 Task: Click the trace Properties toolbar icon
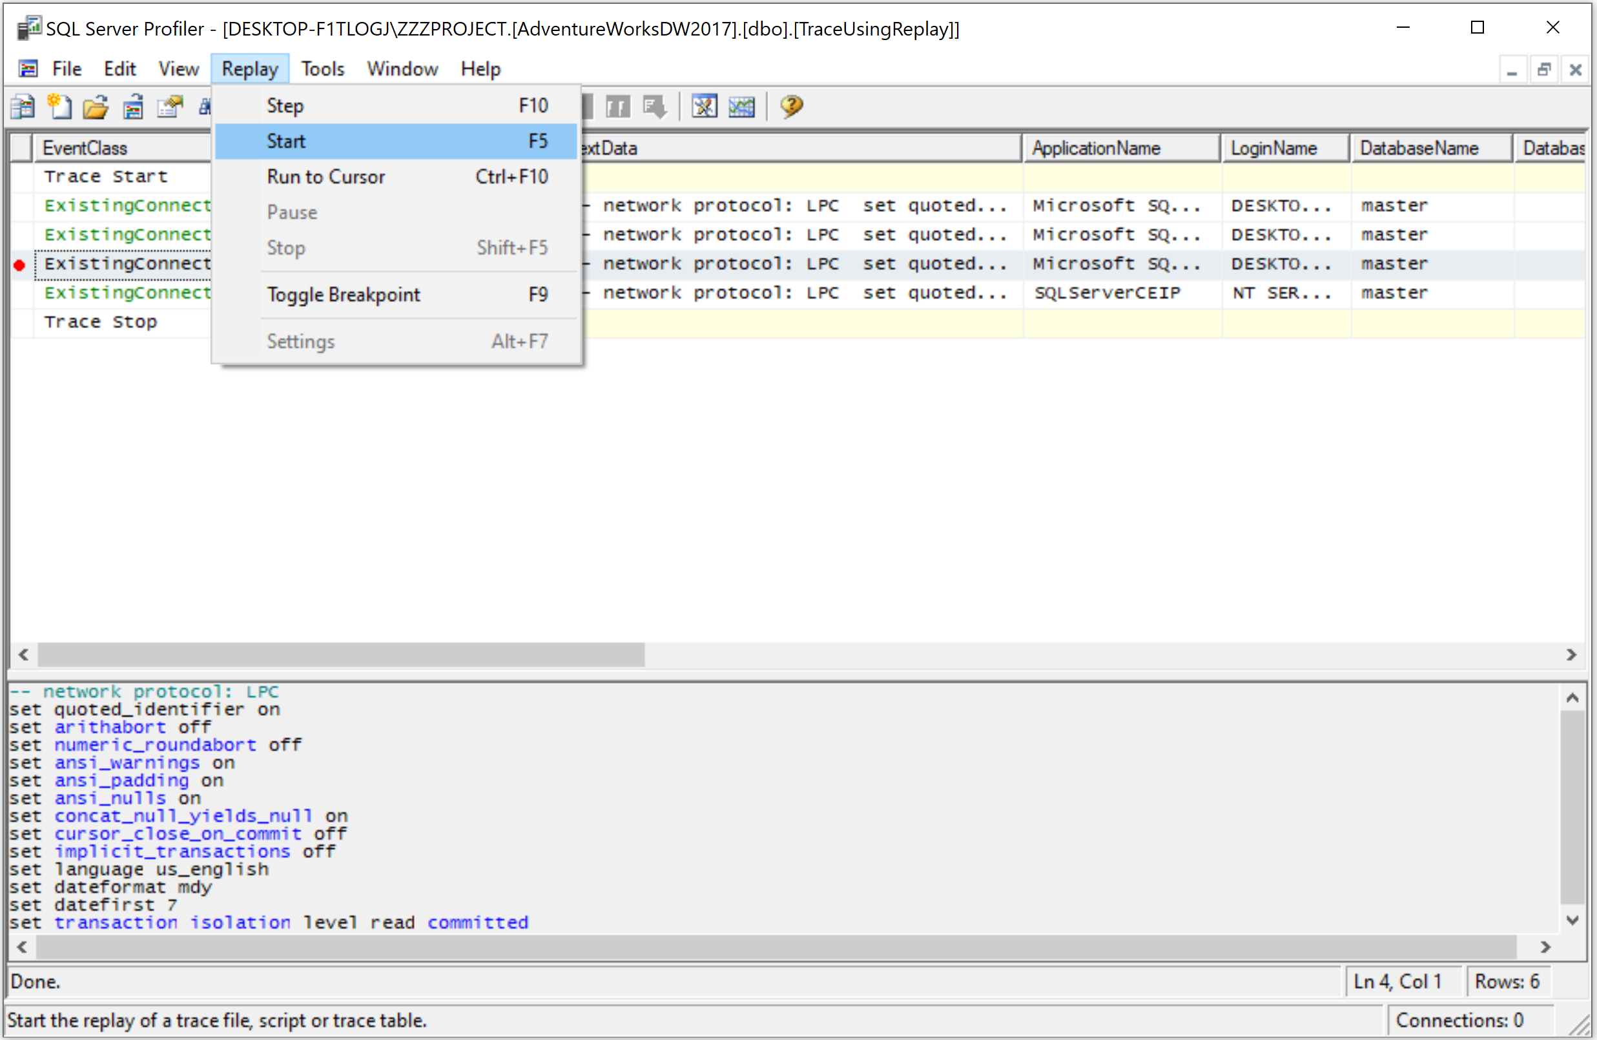coord(170,107)
